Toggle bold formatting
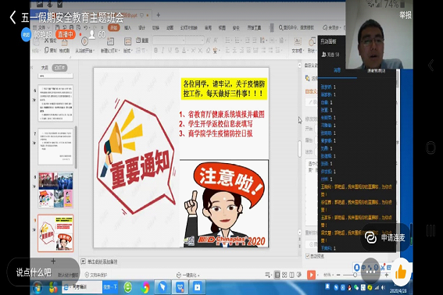The width and height of the screenshot is (443, 295). point(155,50)
